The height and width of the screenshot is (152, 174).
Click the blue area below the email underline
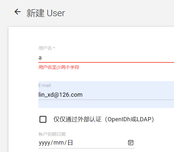coord(106,104)
